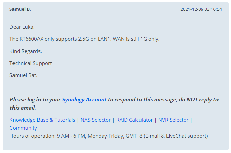Click the 'LiveChat support' text
This screenshot has height=153, width=231.
click(x=187, y=136)
